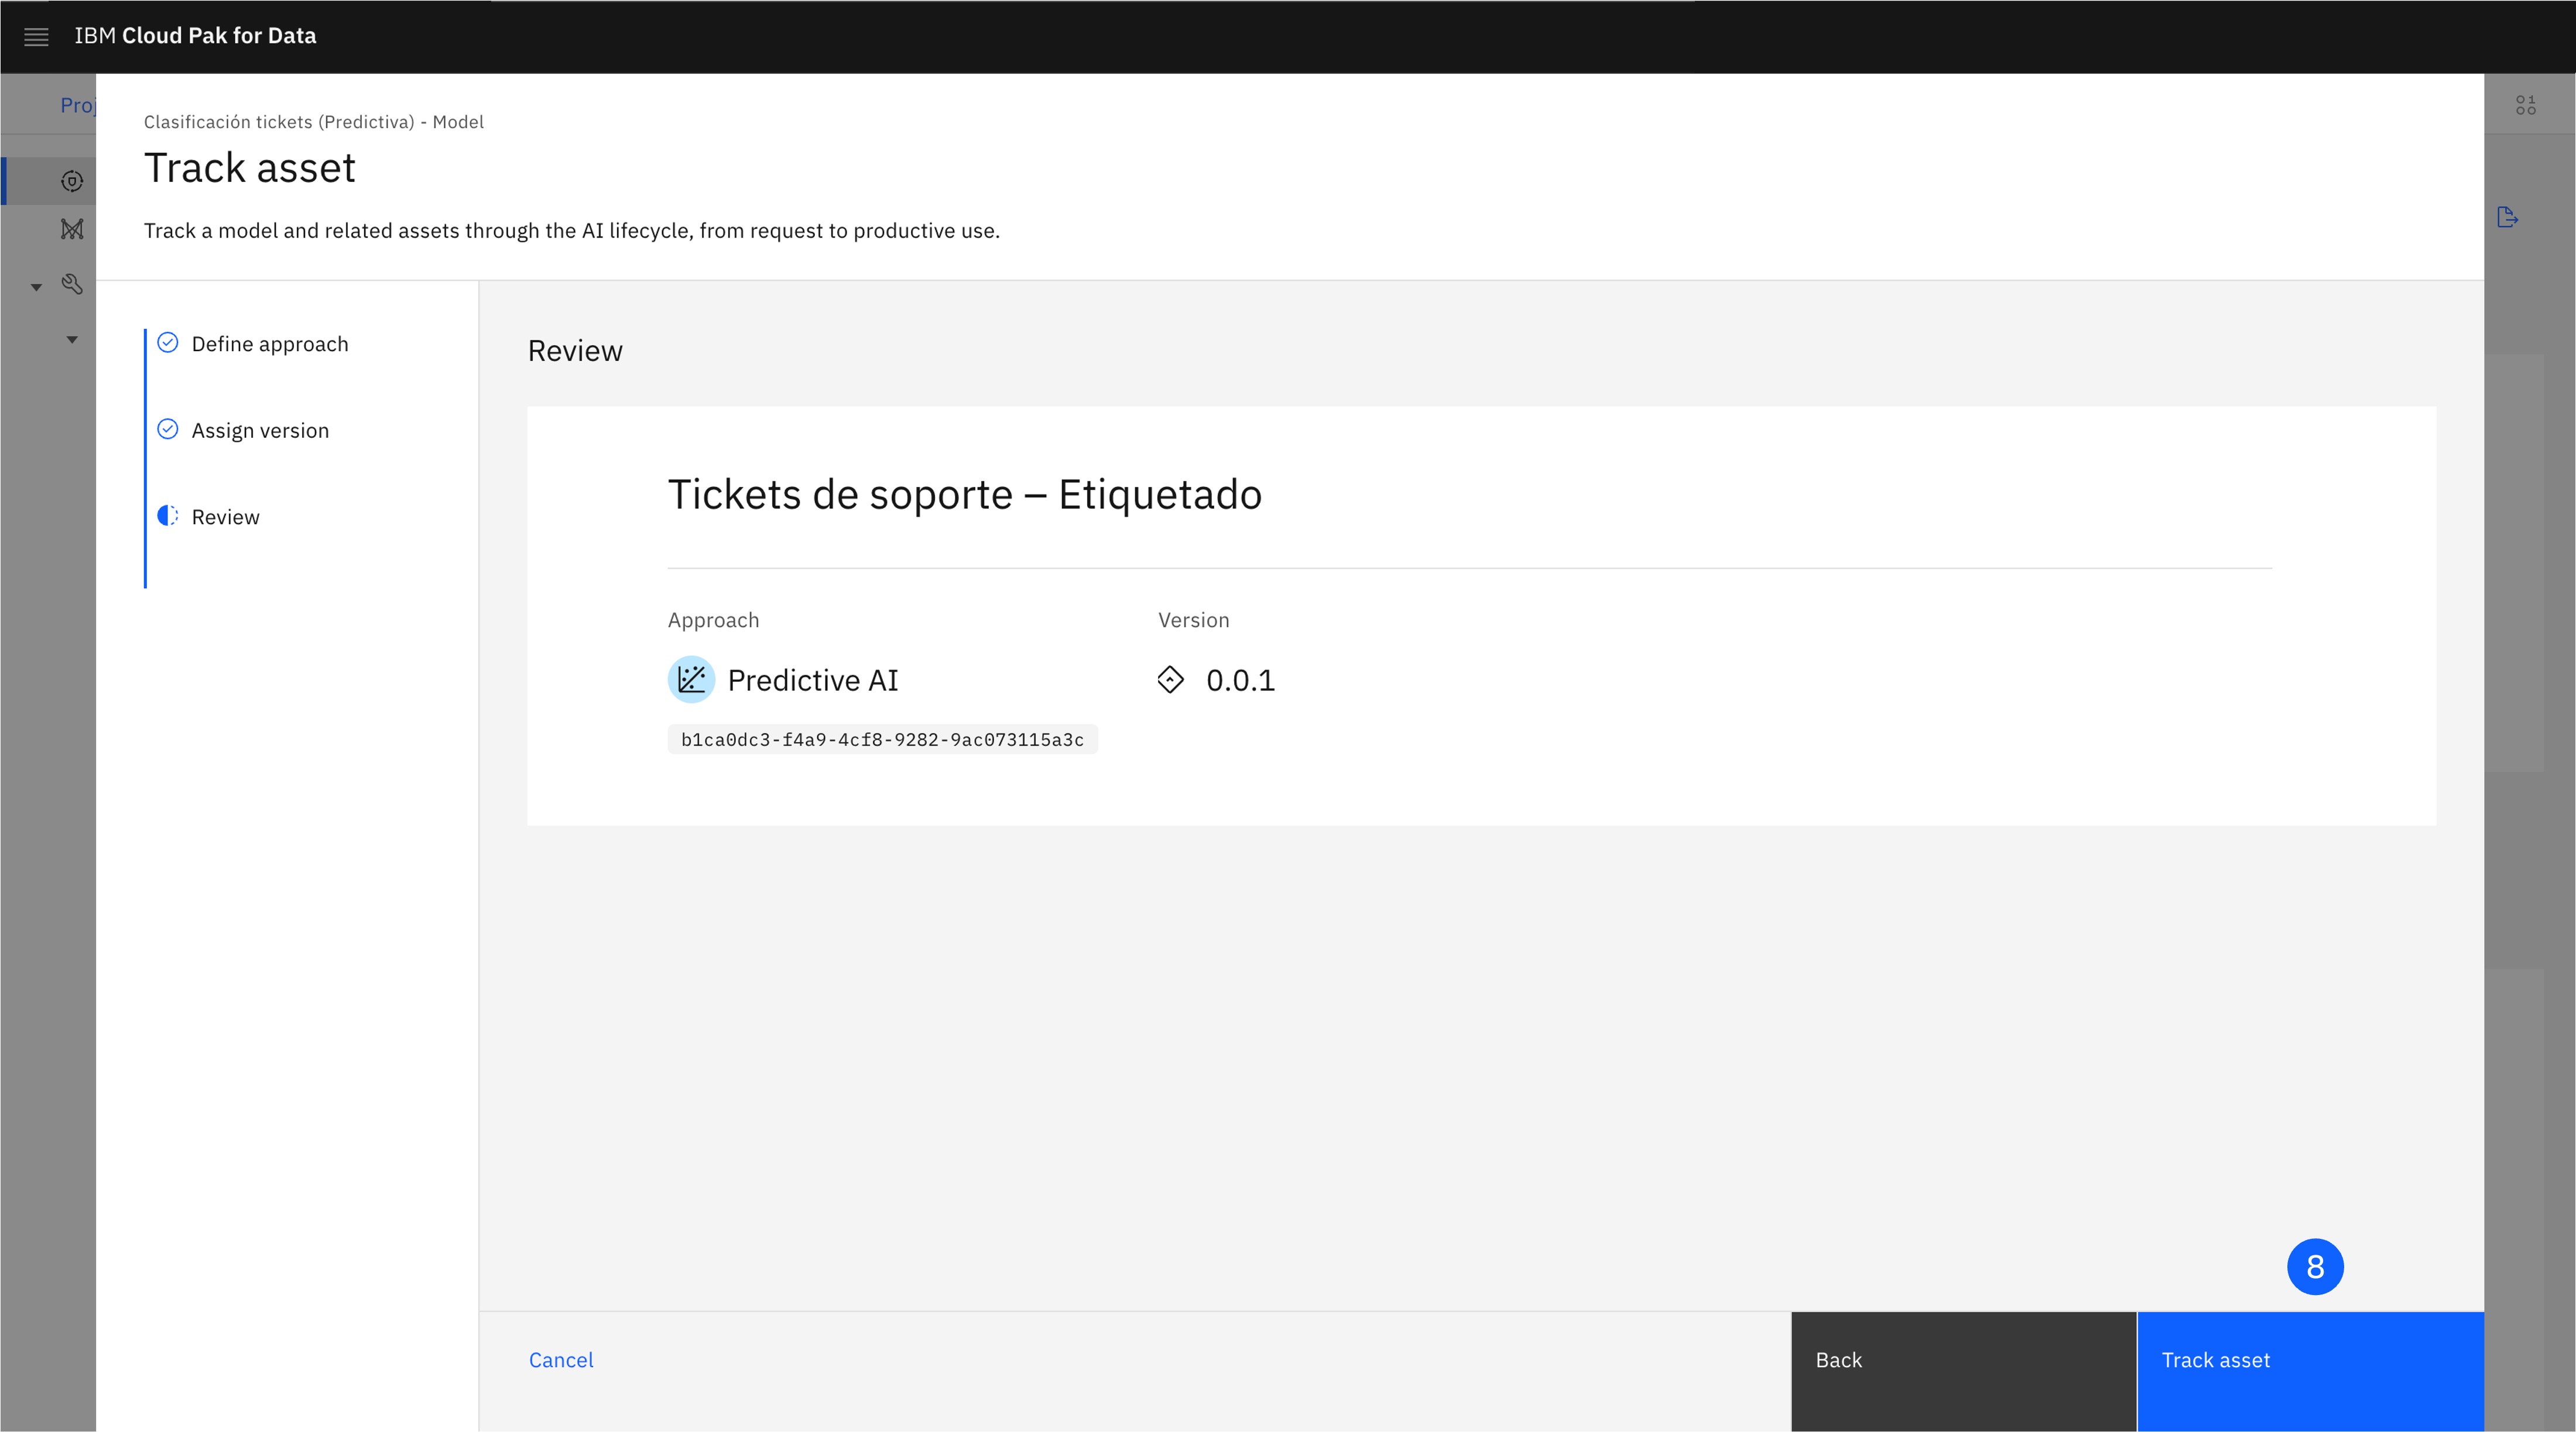Click the Predictive AI chart icon

pos(691,679)
